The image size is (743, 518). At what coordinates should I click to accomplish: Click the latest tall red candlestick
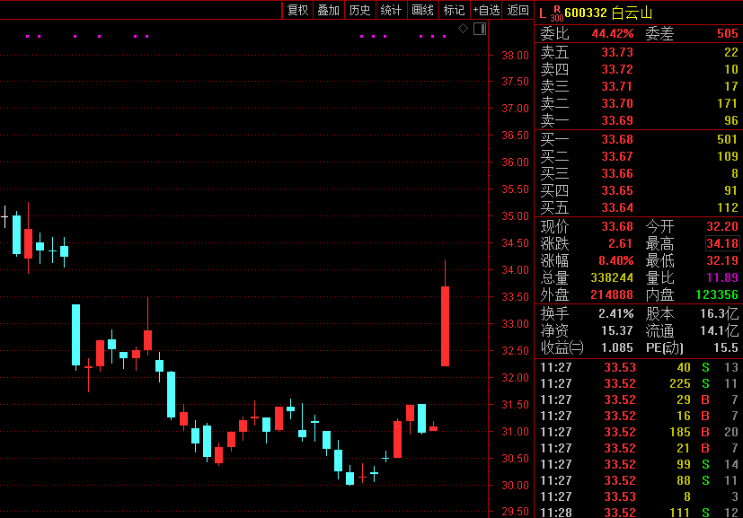446,325
